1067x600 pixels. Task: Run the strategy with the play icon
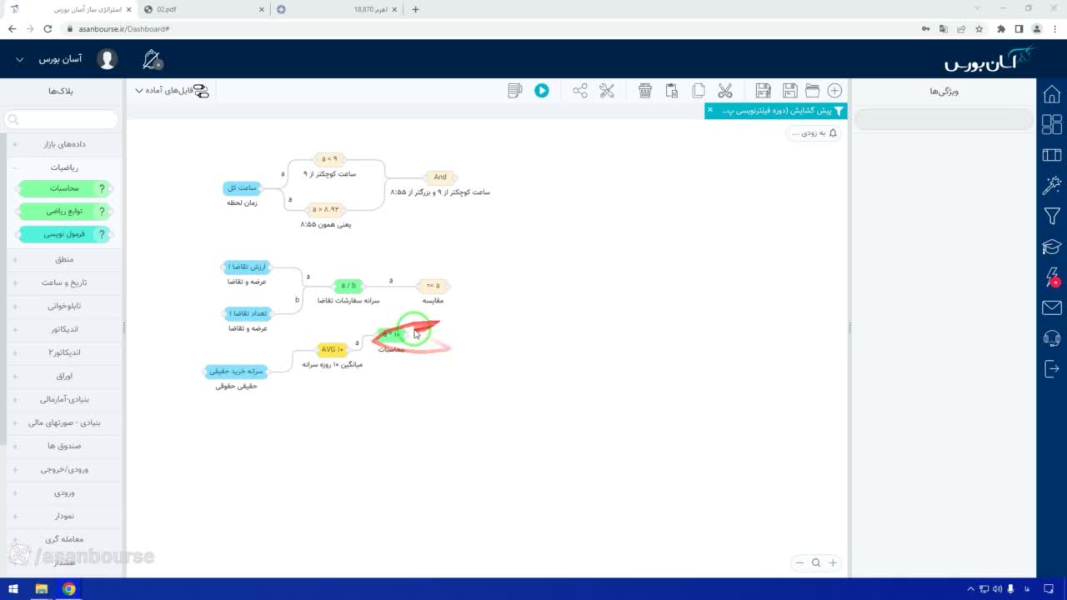pos(542,90)
